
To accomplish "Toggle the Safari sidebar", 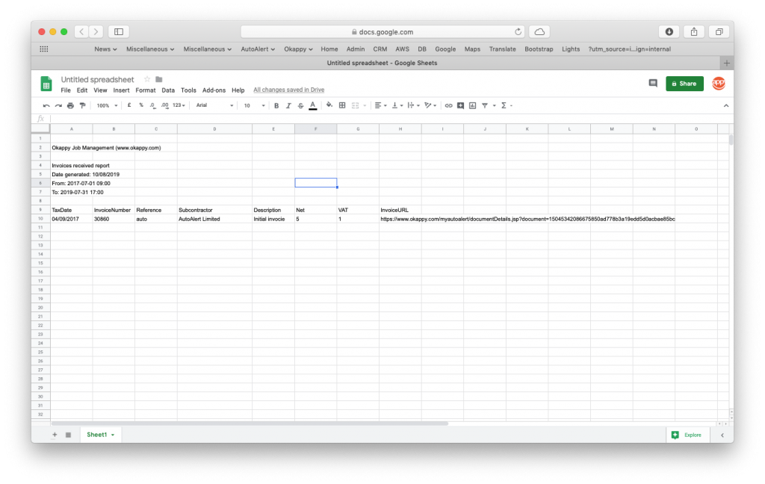I will coord(119,31).
